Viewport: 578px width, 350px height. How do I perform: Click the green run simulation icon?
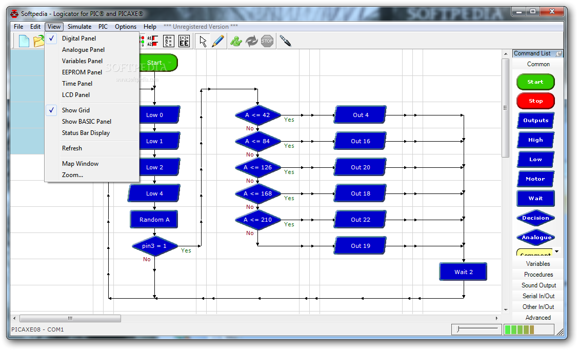236,41
